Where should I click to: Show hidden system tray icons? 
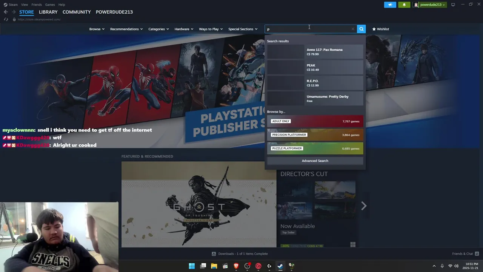(x=434, y=266)
